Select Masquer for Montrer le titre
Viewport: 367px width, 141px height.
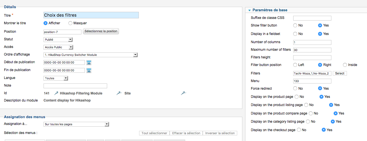tap(70, 23)
